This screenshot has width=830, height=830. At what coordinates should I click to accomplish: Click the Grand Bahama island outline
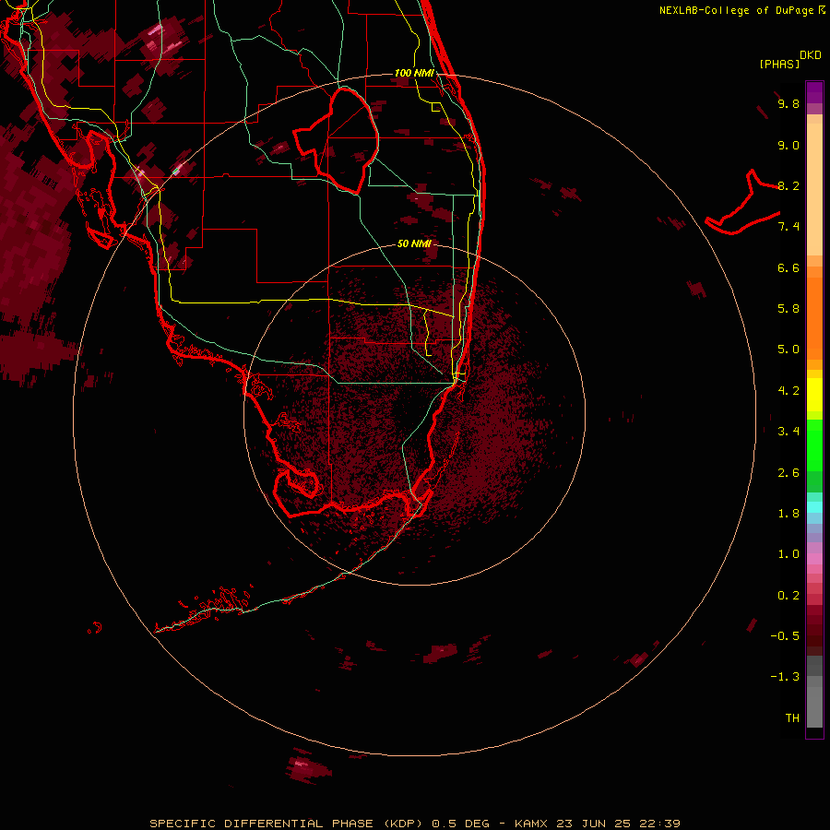pos(743,203)
